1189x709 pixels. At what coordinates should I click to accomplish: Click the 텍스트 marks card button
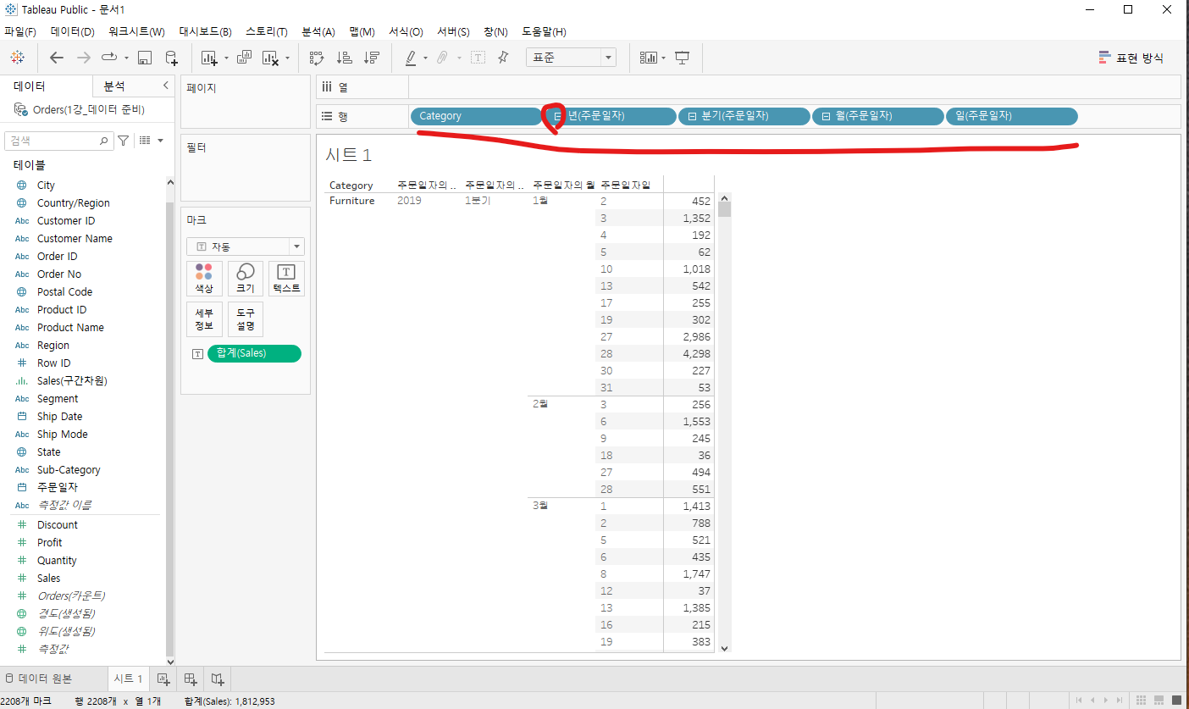pos(286,279)
